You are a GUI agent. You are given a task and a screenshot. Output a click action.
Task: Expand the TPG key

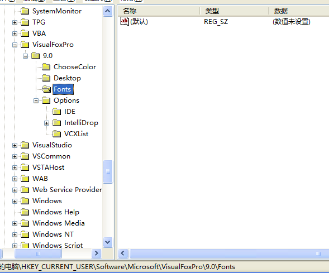pyautogui.click(x=15, y=22)
